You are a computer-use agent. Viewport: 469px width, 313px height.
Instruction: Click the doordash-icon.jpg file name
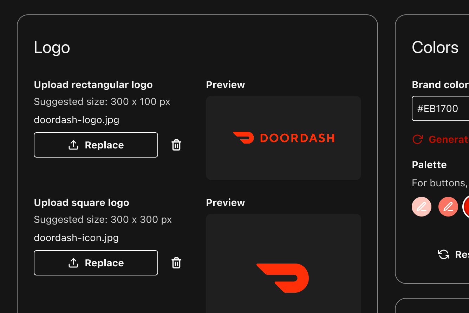click(76, 238)
